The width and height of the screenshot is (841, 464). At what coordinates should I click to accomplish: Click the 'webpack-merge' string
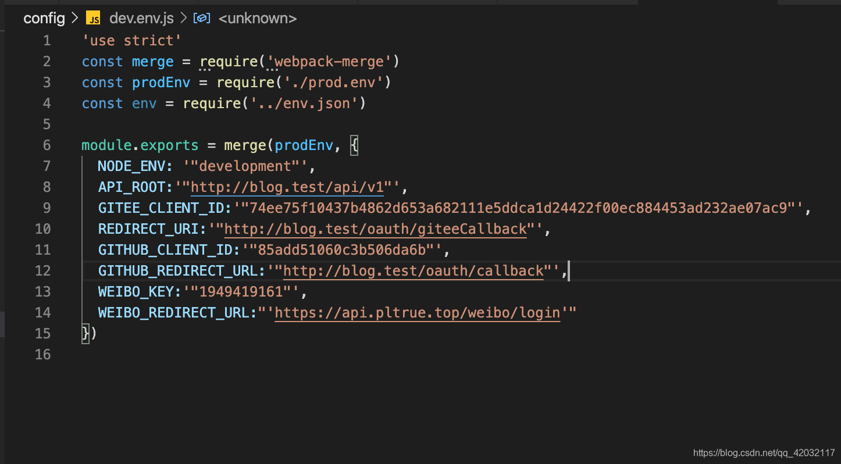pos(329,62)
